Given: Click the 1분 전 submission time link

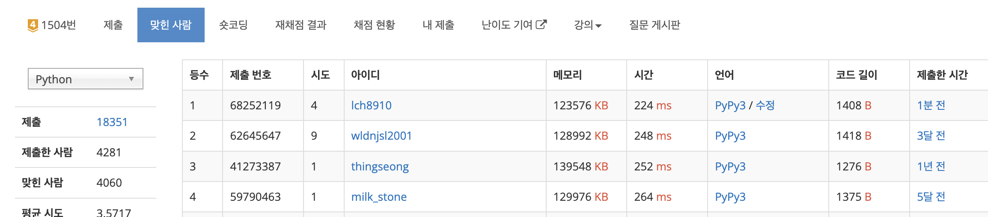Looking at the screenshot, I should pos(931,106).
